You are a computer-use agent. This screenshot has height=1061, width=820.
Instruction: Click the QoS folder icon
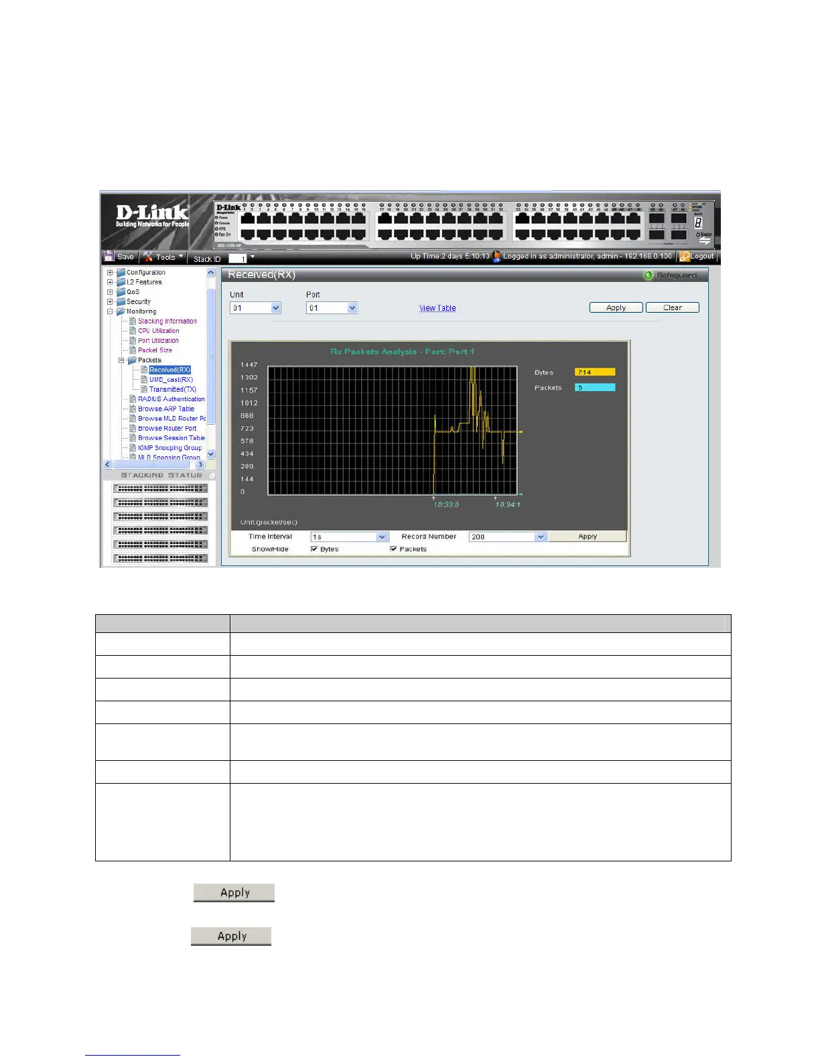pyautogui.click(x=121, y=292)
